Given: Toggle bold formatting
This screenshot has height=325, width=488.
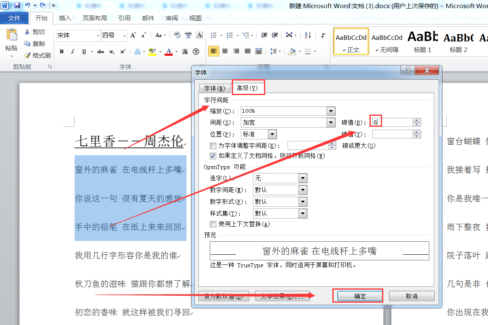Looking at the screenshot, I should pyautogui.click(x=62, y=52).
